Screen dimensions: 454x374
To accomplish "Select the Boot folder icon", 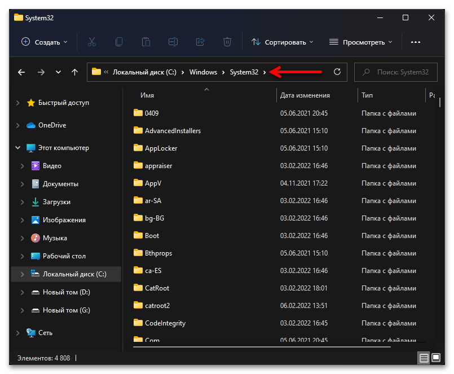I will tap(138, 235).
